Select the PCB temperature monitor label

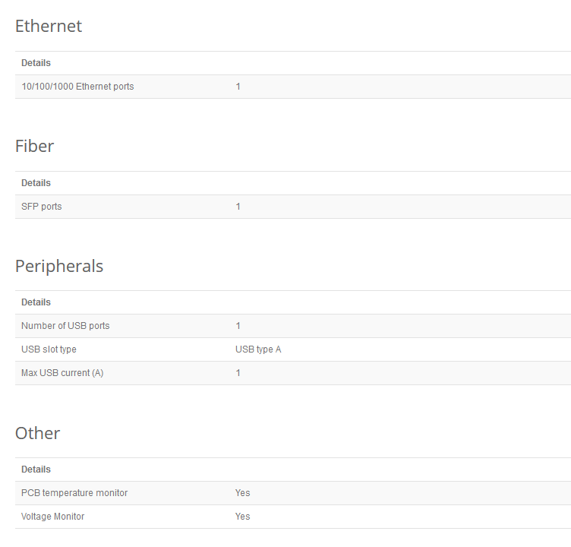tap(74, 493)
